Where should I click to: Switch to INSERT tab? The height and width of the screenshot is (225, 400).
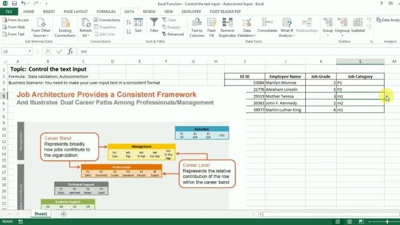49,11
